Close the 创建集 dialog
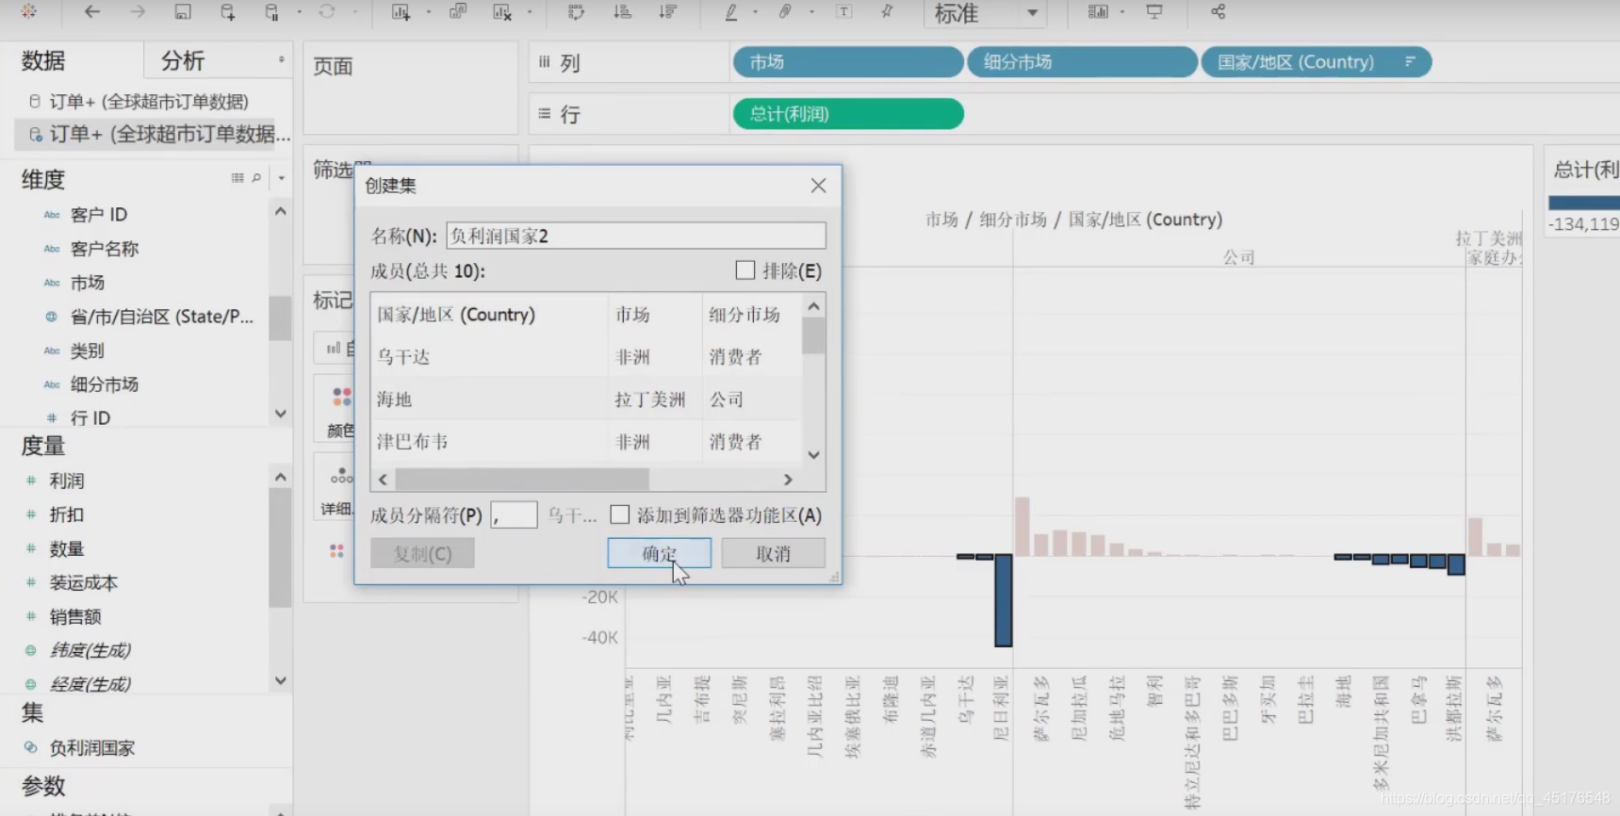1620x816 pixels. tap(818, 186)
